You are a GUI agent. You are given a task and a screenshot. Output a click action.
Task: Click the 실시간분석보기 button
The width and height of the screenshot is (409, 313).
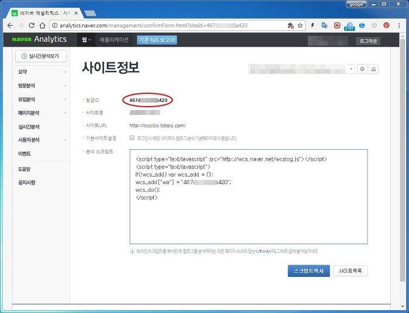click(41, 56)
